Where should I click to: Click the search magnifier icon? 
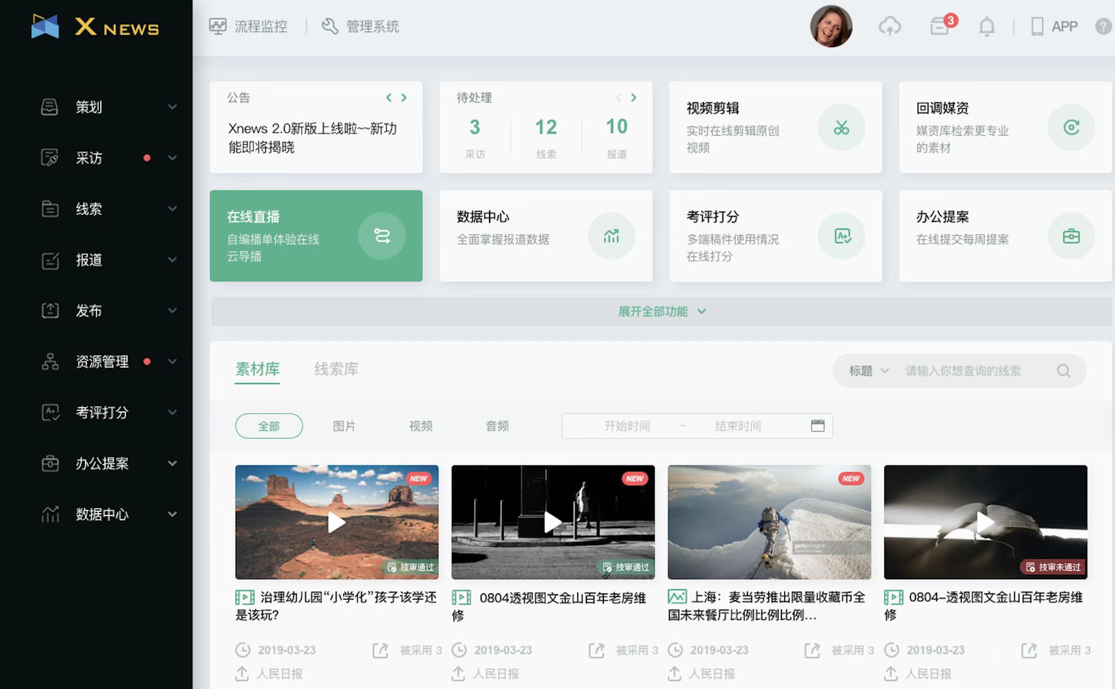pyautogui.click(x=1064, y=371)
